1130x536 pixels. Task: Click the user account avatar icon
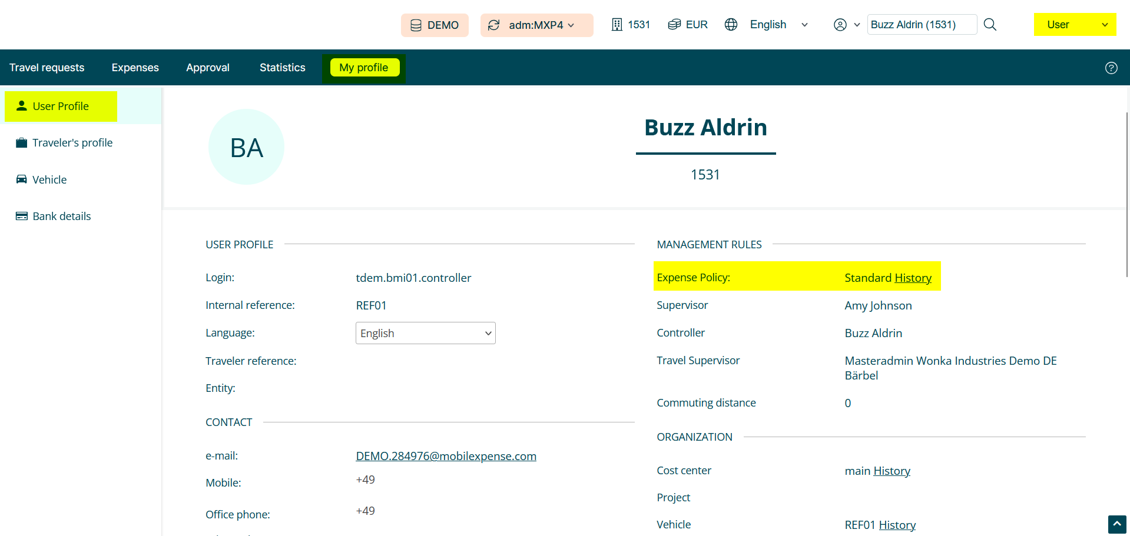coord(840,25)
